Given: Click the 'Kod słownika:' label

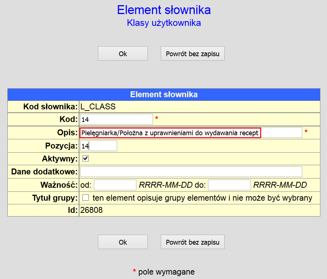Looking at the screenshot, I should point(51,106).
